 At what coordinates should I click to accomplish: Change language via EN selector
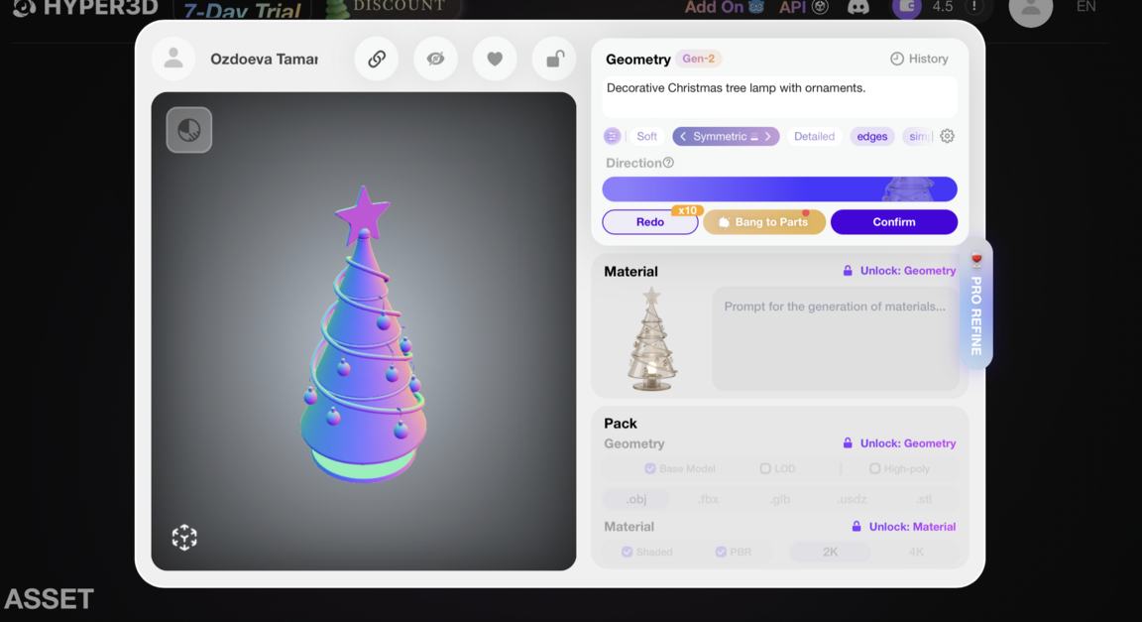(1085, 7)
